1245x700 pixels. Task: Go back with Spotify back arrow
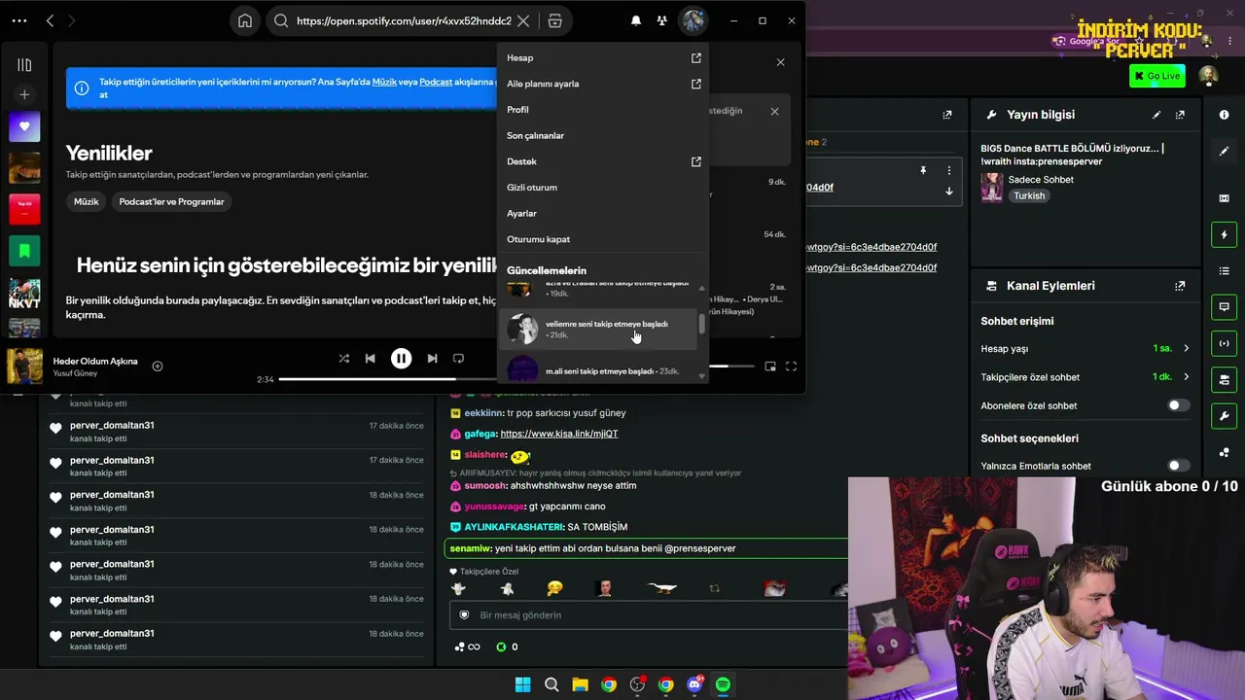[50, 20]
